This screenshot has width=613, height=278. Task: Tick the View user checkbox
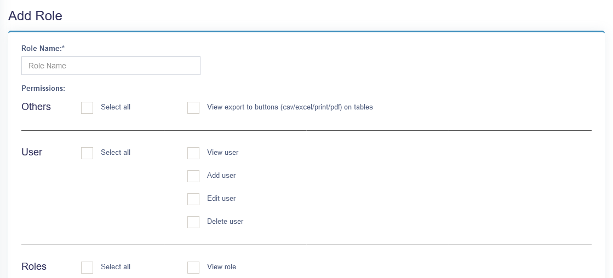coord(193,153)
